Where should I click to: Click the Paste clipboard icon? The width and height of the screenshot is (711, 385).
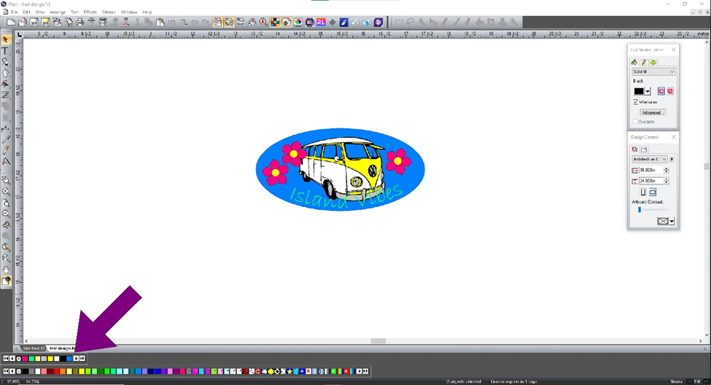tap(160, 22)
